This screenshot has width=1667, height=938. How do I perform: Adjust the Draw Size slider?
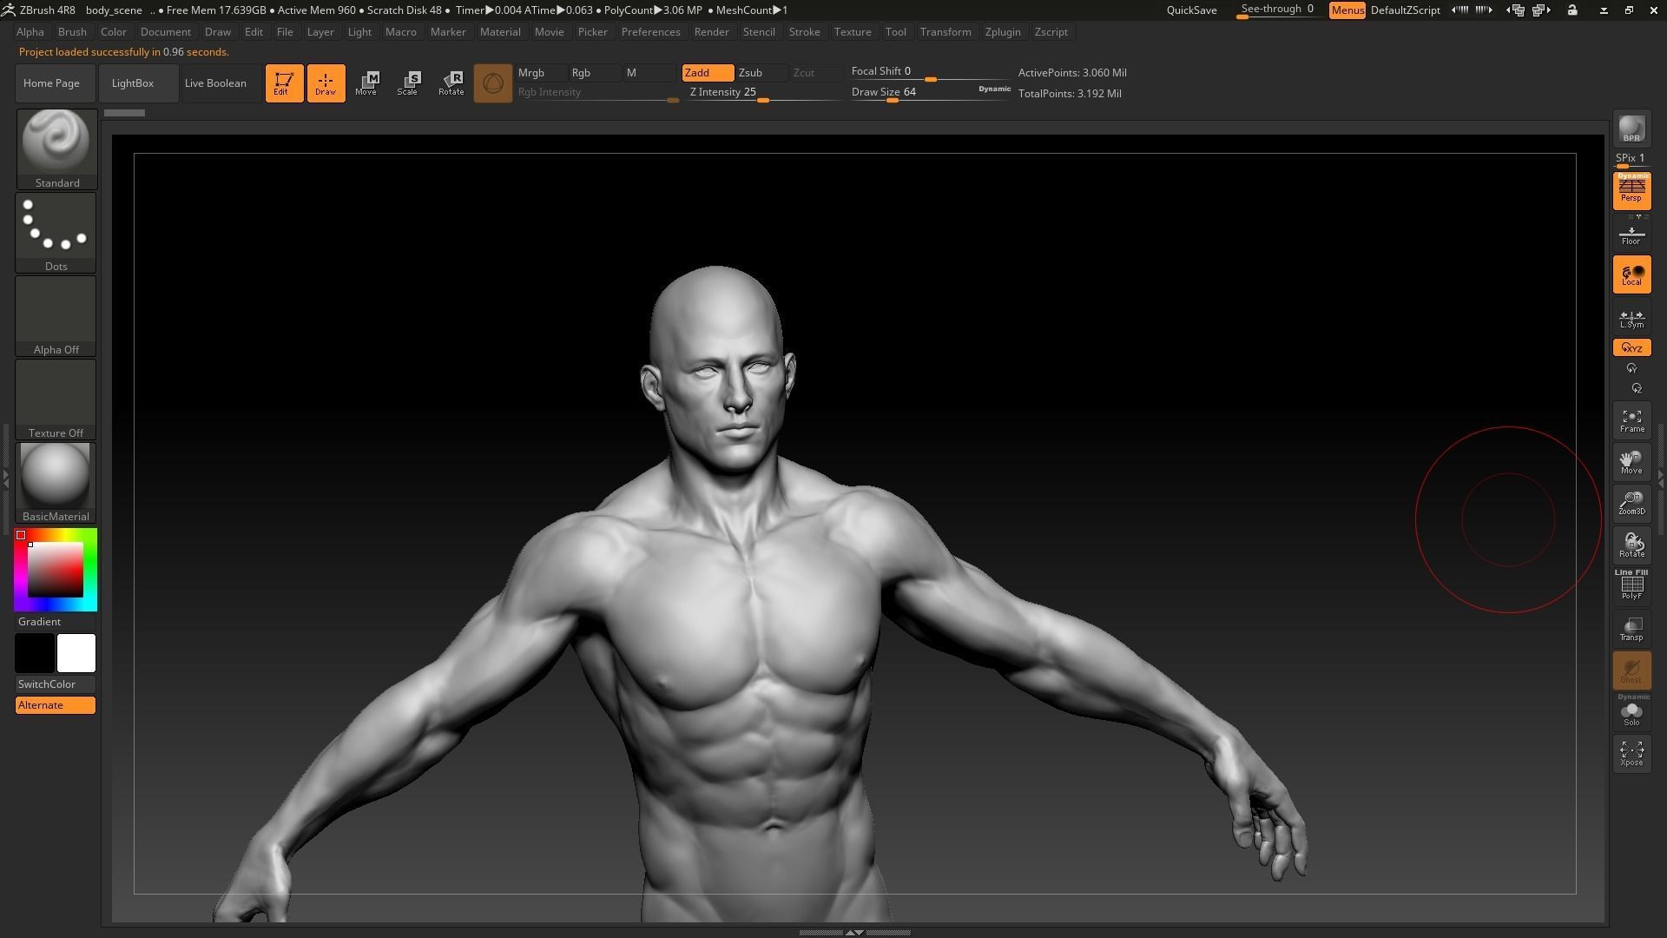892,100
